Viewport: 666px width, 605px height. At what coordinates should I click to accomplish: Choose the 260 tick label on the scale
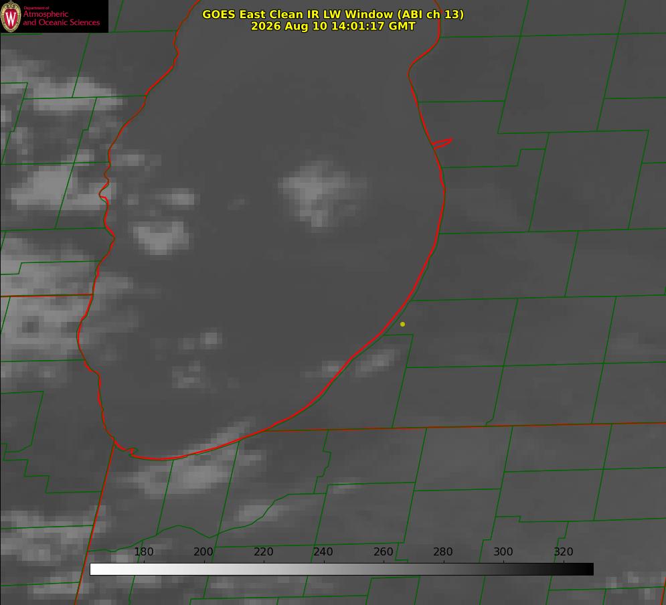pyautogui.click(x=383, y=551)
